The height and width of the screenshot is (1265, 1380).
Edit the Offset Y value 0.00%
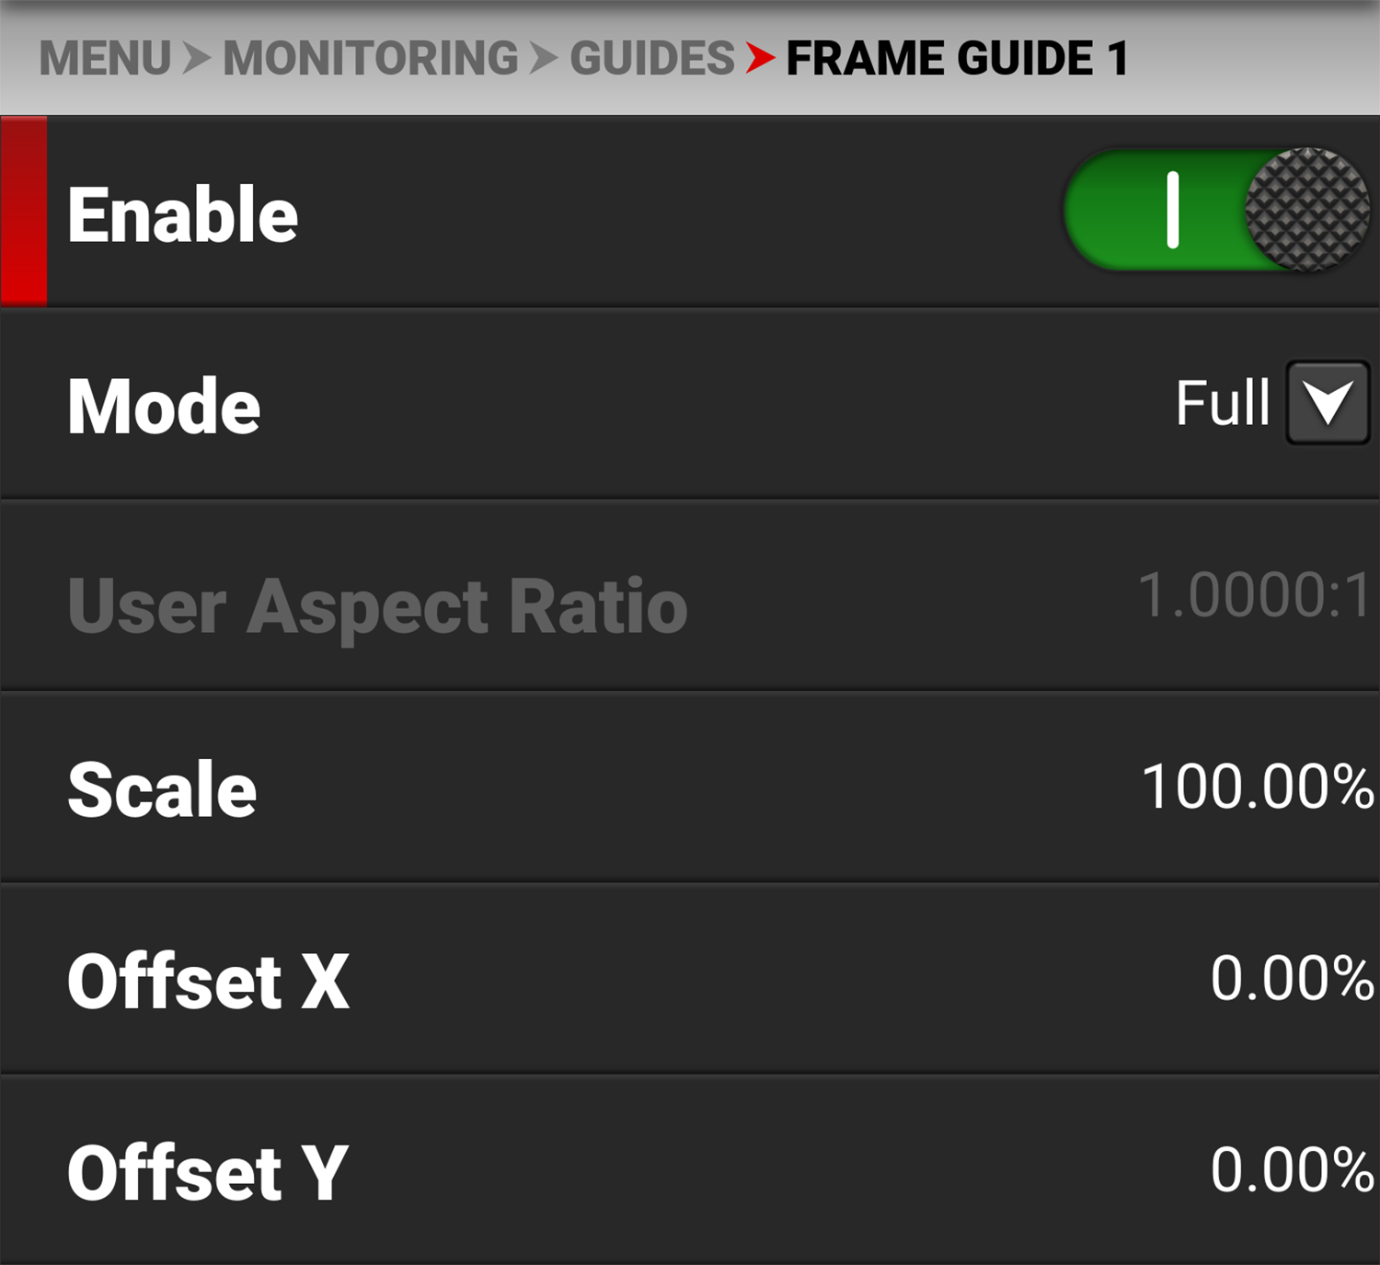1292,1169
